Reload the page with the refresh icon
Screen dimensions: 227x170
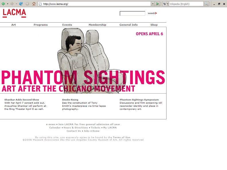(x=21, y=4)
